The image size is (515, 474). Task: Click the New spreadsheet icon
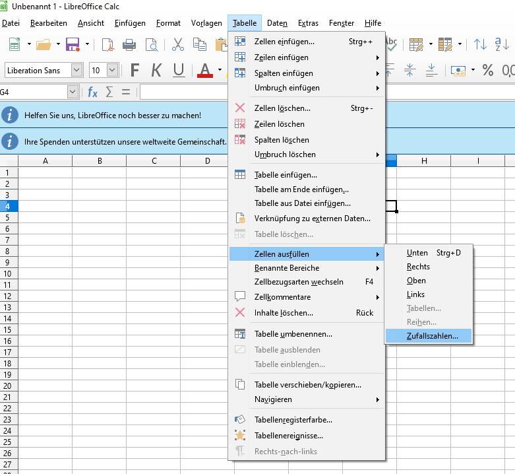click(x=14, y=44)
